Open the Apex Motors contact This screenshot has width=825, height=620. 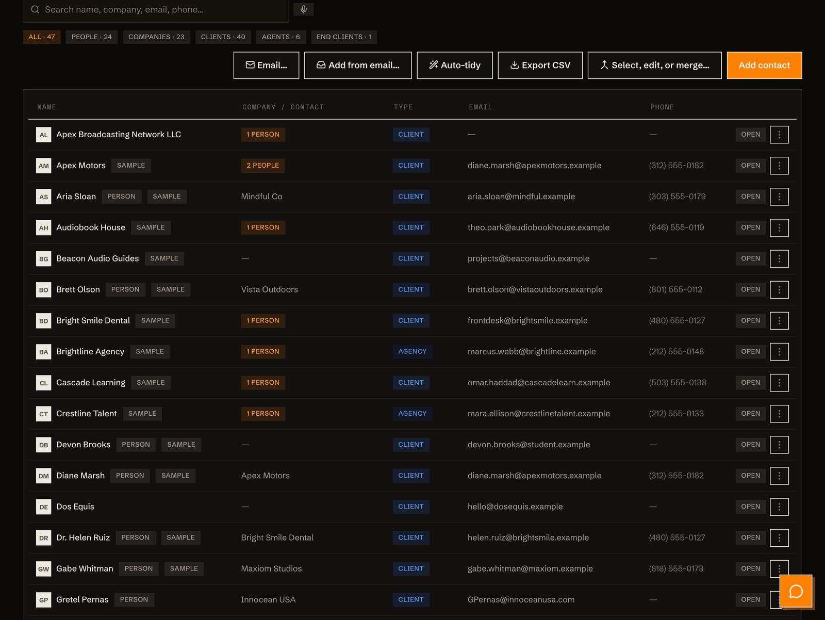750,166
